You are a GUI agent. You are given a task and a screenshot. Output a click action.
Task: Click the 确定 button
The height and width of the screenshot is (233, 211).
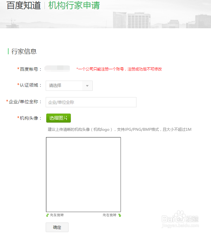click(x=57, y=227)
